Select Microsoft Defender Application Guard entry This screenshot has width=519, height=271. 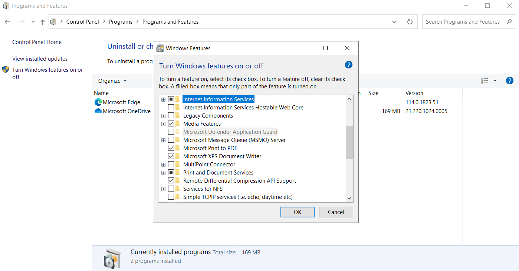pos(230,132)
